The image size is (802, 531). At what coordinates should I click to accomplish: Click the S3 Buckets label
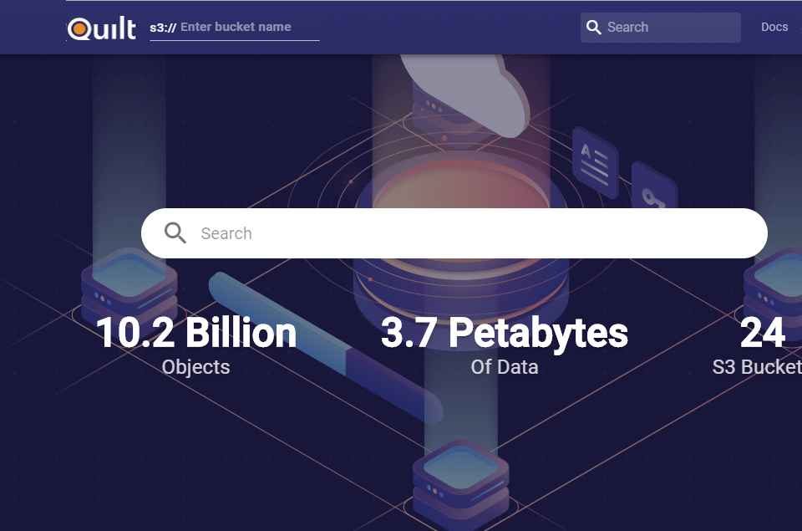pos(756,367)
